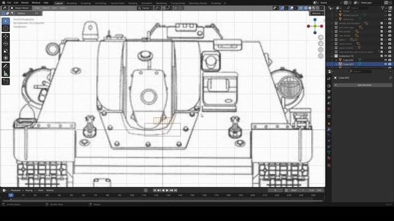394x221 pixels.
Task: Hide Cube.002 with its eye icon
Action: click(386, 60)
